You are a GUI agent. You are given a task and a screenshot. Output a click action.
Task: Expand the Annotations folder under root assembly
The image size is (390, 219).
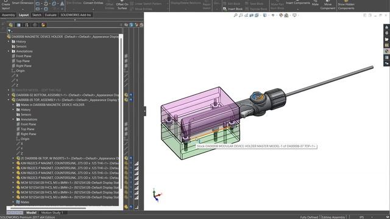(x=9, y=51)
